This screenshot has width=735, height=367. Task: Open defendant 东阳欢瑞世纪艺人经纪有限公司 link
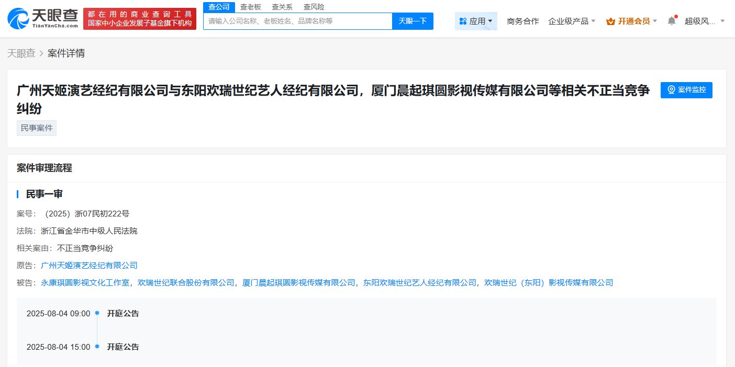(420, 283)
